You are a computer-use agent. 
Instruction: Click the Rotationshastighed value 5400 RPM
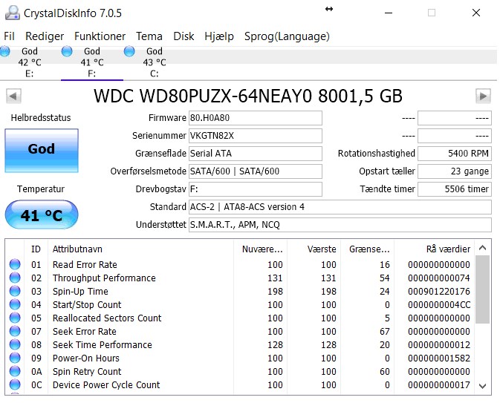point(455,154)
